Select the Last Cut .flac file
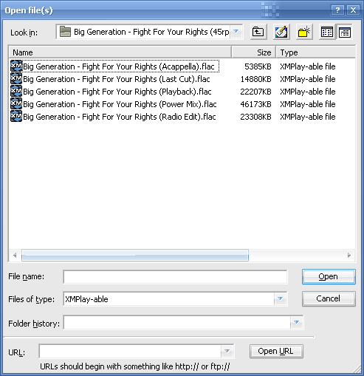The image size is (364, 376). 117,79
